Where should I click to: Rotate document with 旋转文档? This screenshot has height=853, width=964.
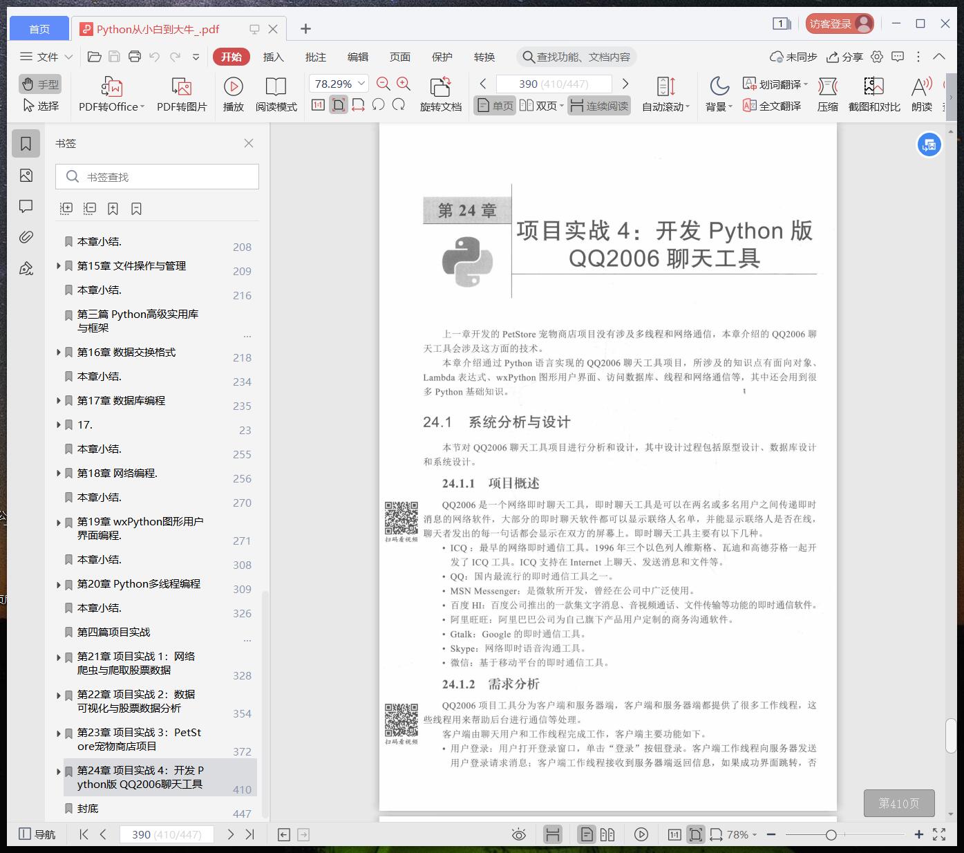point(440,95)
